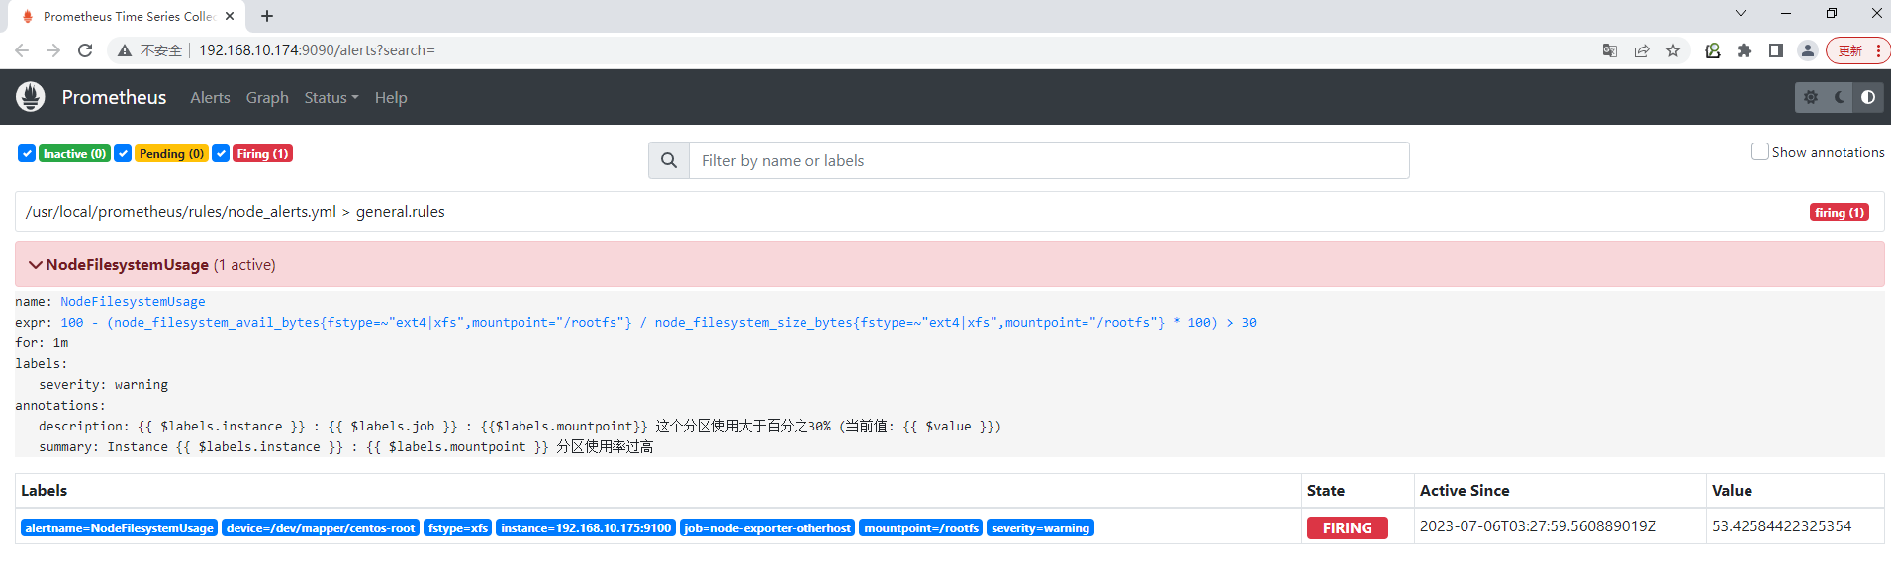The width and height of the screenshot is (1891, 573).
Task: Click the not-secure warning icon
Action: click(125, 50)
